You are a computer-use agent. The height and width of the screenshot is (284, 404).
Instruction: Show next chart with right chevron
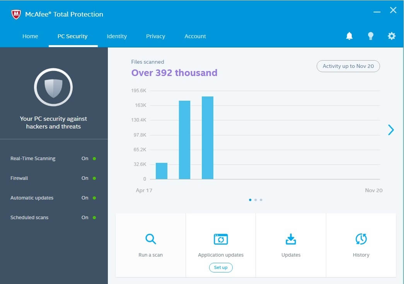[391, 130]
